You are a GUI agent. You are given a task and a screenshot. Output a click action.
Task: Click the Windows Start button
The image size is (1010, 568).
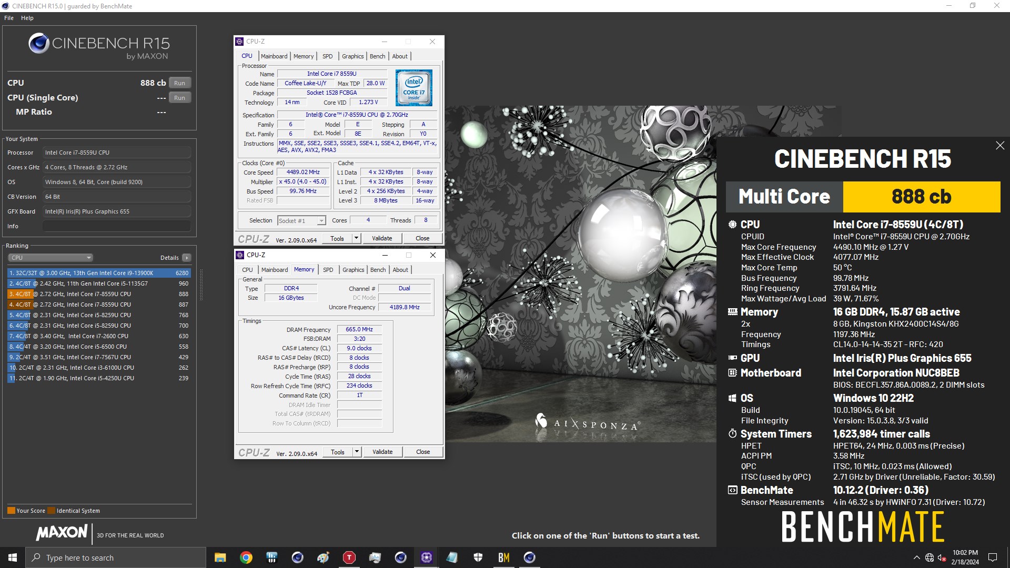(13, 557)
